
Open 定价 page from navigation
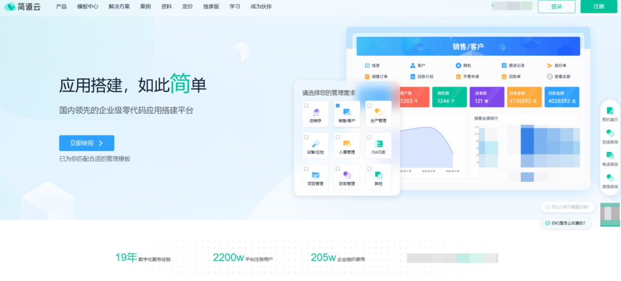[187, 7]
